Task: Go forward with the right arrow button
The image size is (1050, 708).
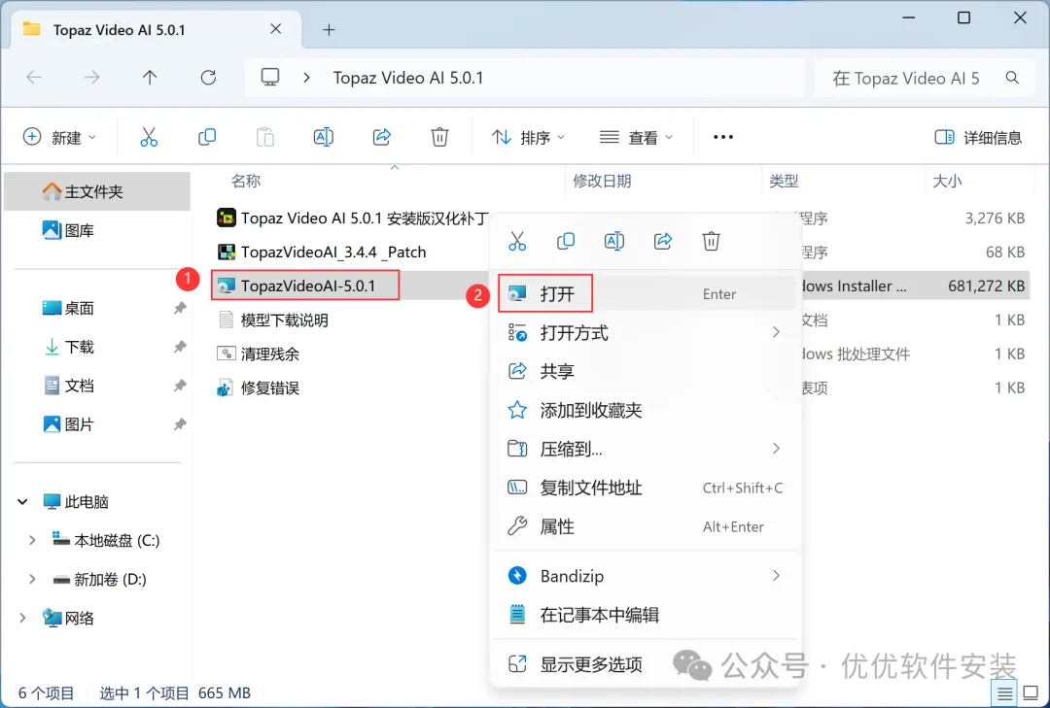Action: pos(91,78)
